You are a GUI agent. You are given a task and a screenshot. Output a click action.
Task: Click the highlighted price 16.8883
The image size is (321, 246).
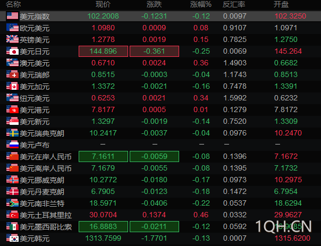[104, 226]
